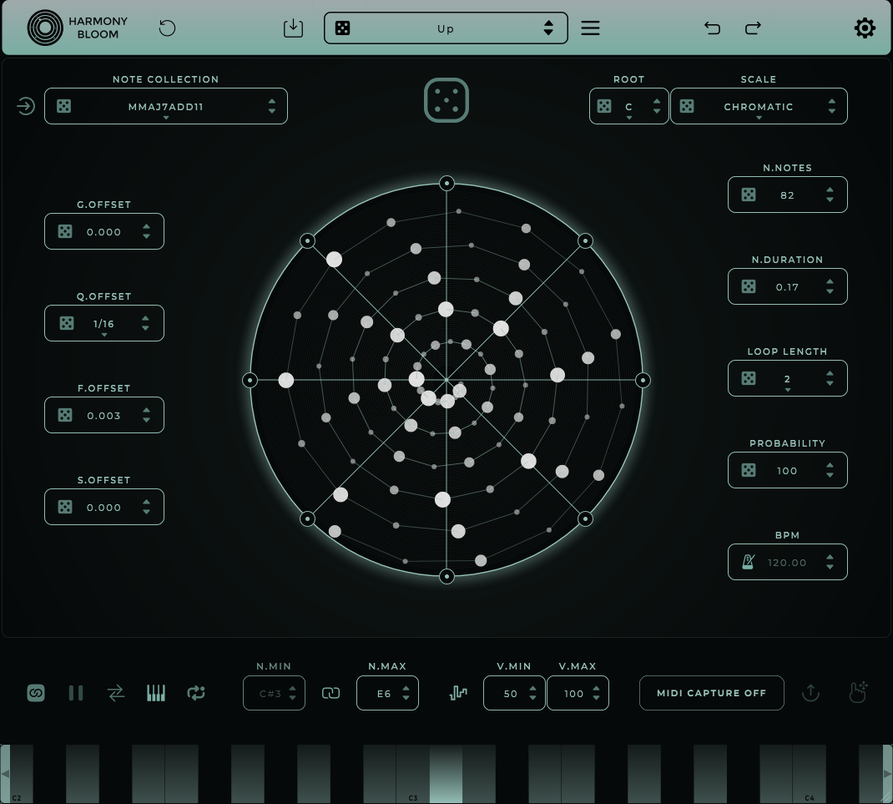Open the Up arpeggio direction dropdown

tap(446, 28)
